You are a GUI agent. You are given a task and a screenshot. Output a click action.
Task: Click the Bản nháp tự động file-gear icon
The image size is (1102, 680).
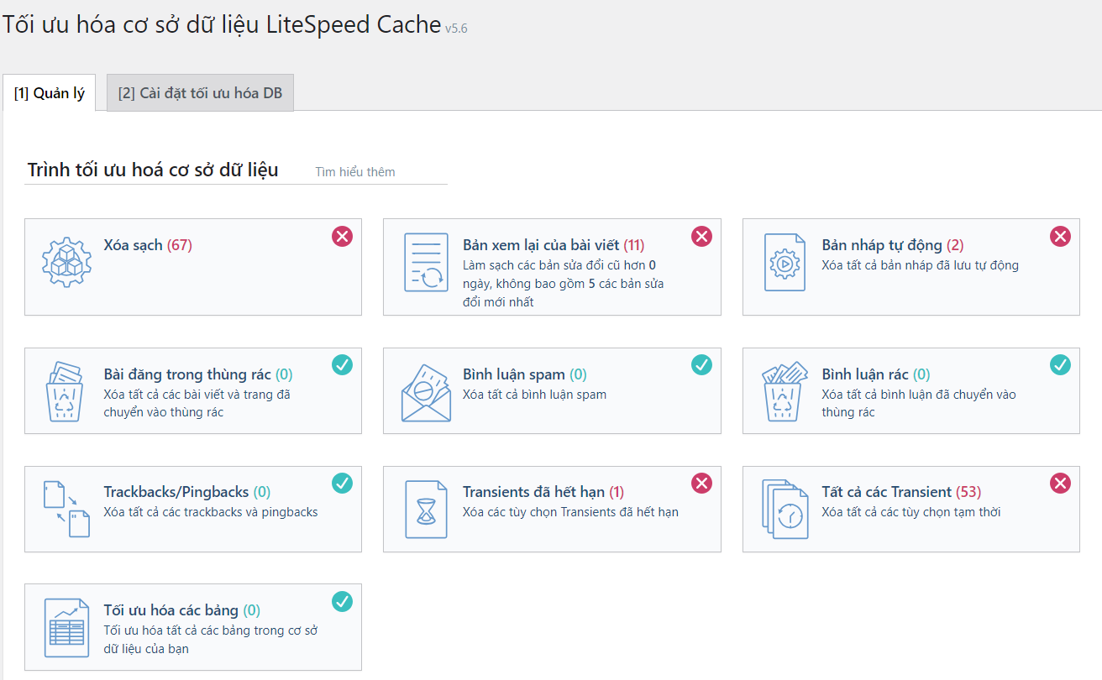point(785,263)
